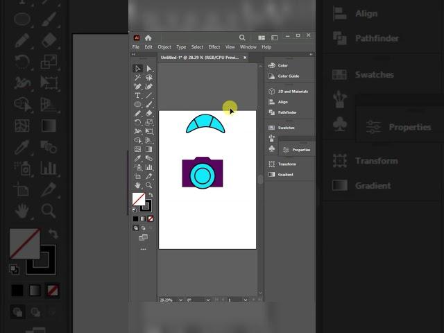Screen dimensions: 444x333
Task: Swap fill and stroke colors
Action: pos(150,195)
